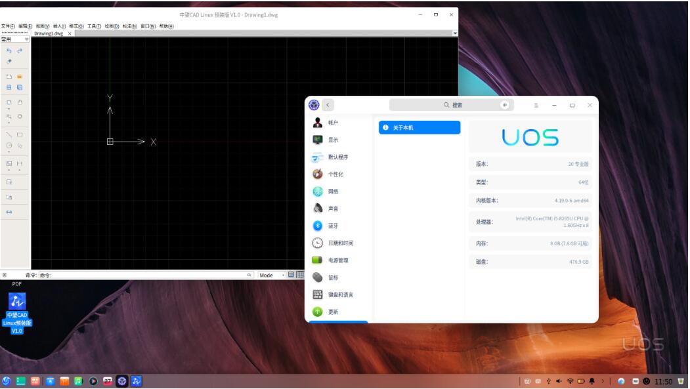Click the volume icon in system tray
Screen dimensions: 690x389
(x=559, y=381)
